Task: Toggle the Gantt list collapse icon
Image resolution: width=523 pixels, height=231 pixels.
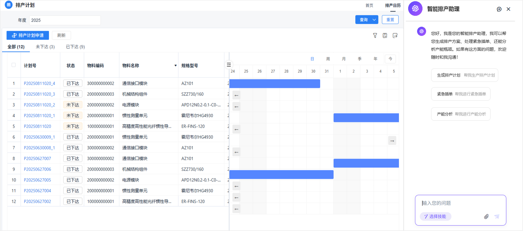Action: (229, 65)
